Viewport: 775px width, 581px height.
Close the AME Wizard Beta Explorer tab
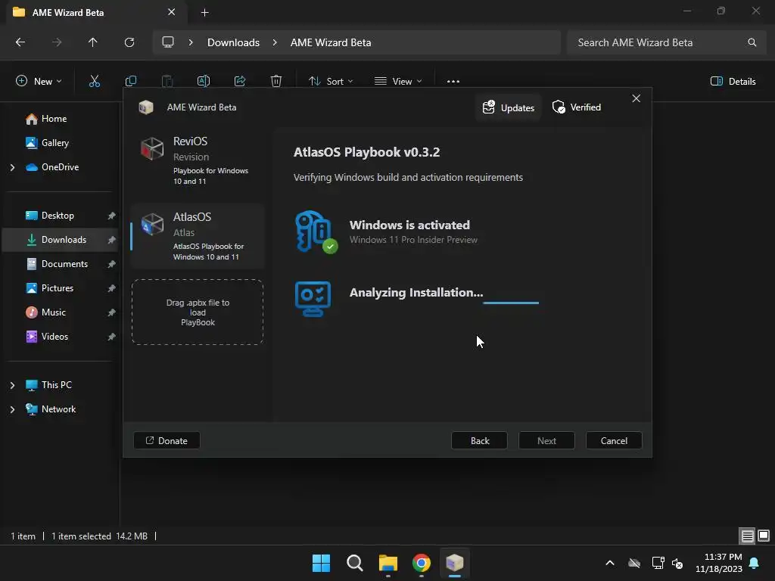pyautogui.click(x=172, y=12)
